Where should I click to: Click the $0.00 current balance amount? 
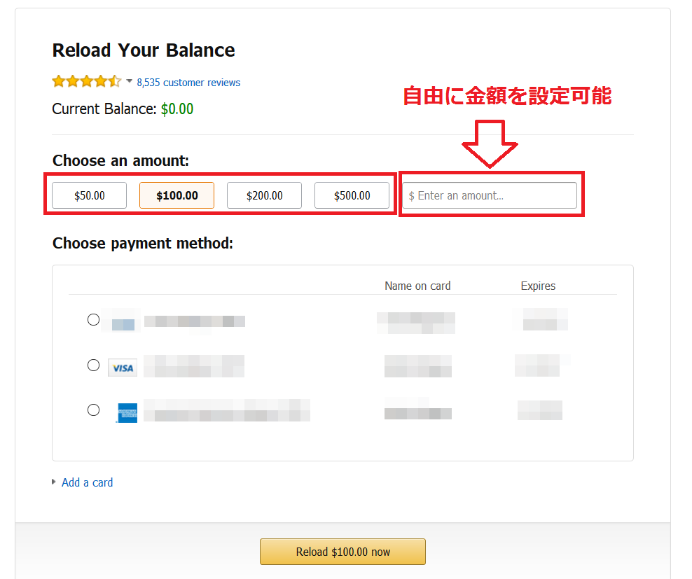[177, 109]
